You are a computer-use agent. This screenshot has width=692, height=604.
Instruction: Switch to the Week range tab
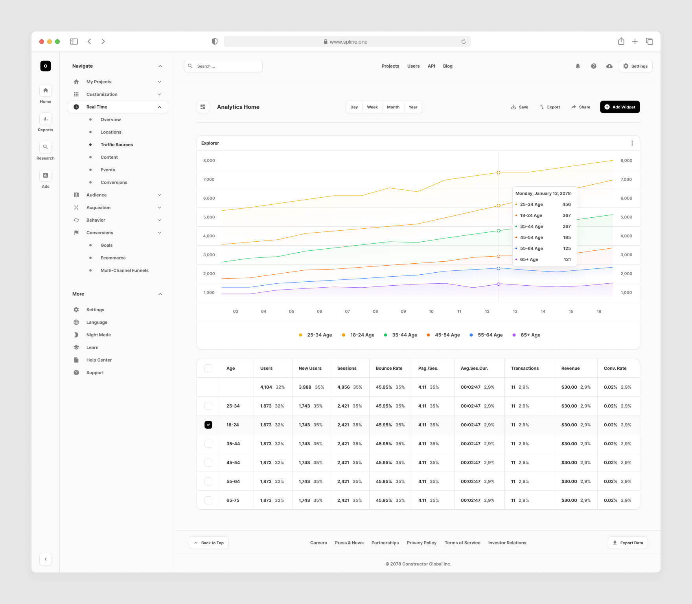(x=372, y=107)
